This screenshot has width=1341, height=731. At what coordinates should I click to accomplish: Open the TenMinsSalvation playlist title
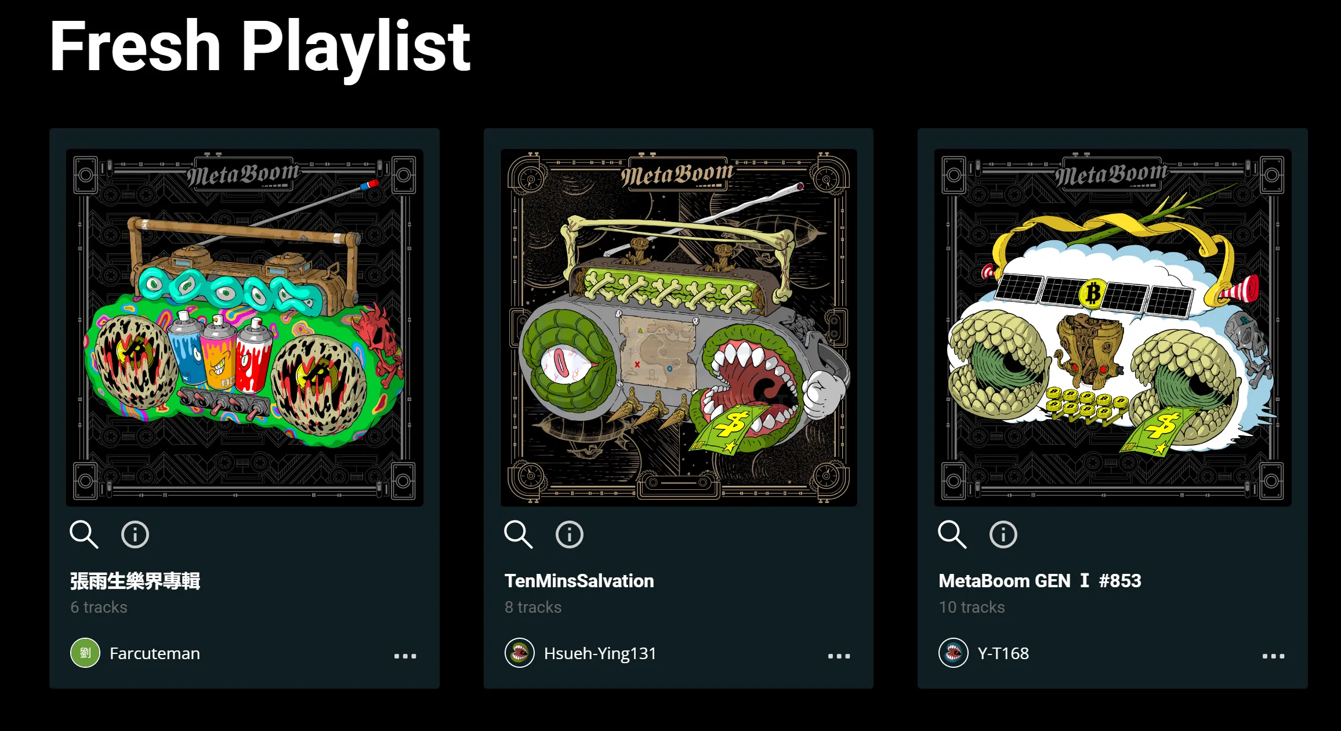tap(579, 581)
